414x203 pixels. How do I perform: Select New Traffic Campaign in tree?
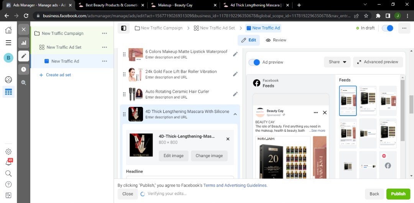pos(62,33)
